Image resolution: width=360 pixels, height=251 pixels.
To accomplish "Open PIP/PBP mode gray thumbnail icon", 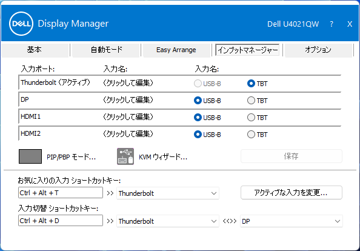I will pyautogui.click(x=30, y=156).
